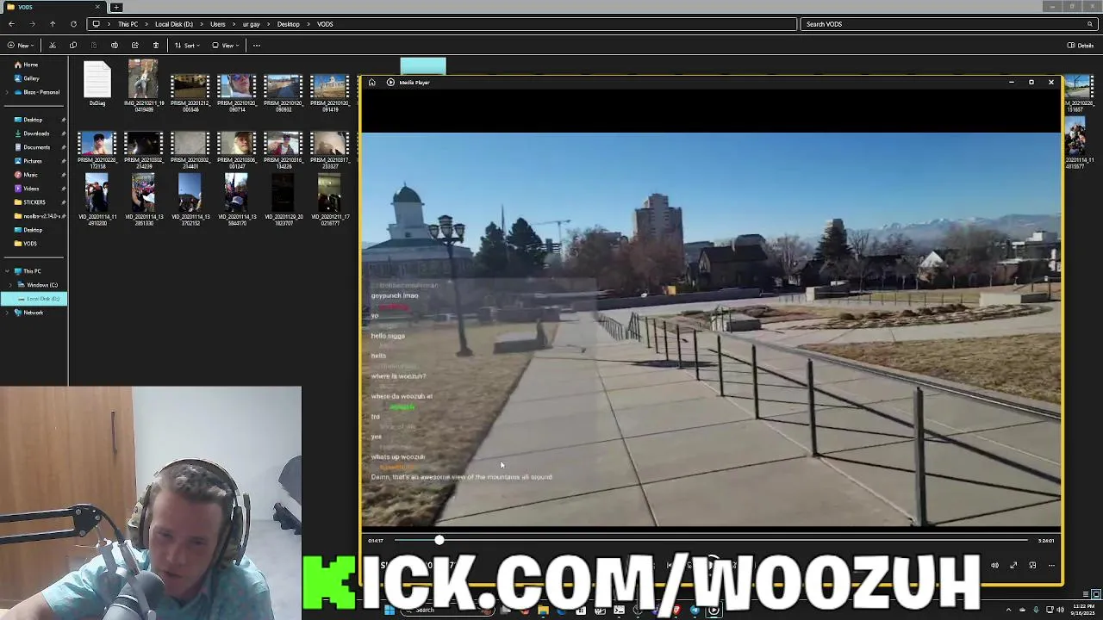Open the Windows Start menu
Image resolution: width=1103 pixels, height=620 pixels.
click(389, 611)
